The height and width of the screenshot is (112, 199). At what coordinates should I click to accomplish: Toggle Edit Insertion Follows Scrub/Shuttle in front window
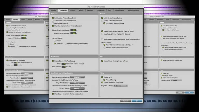point(53,18)
